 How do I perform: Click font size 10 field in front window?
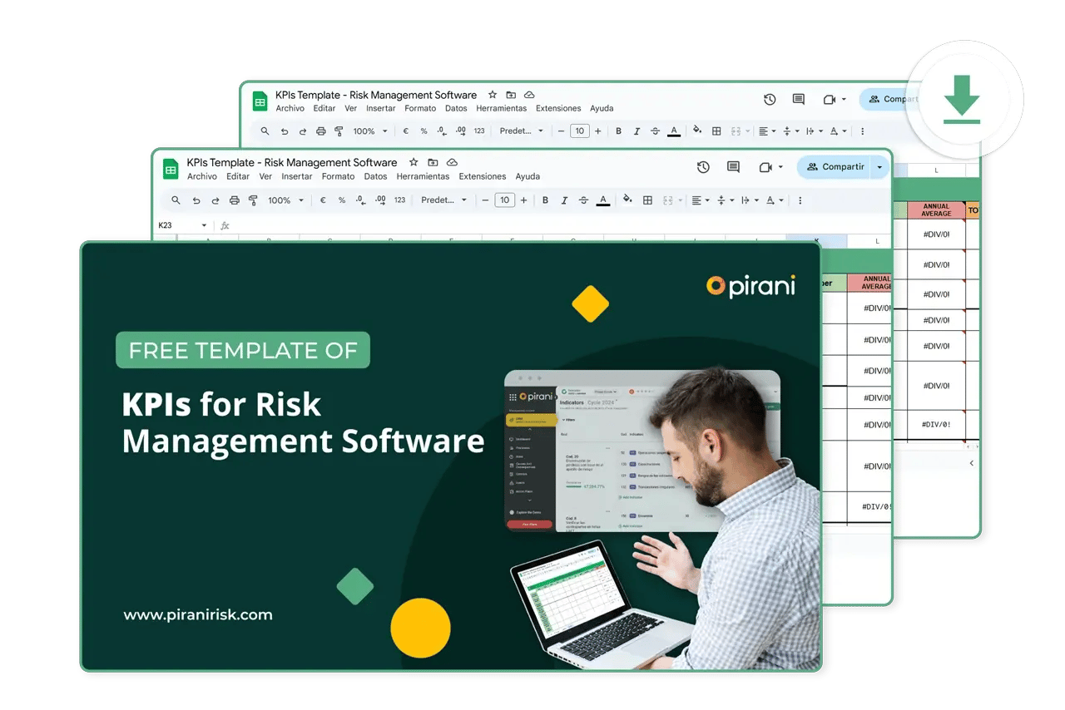click(504, 200)
